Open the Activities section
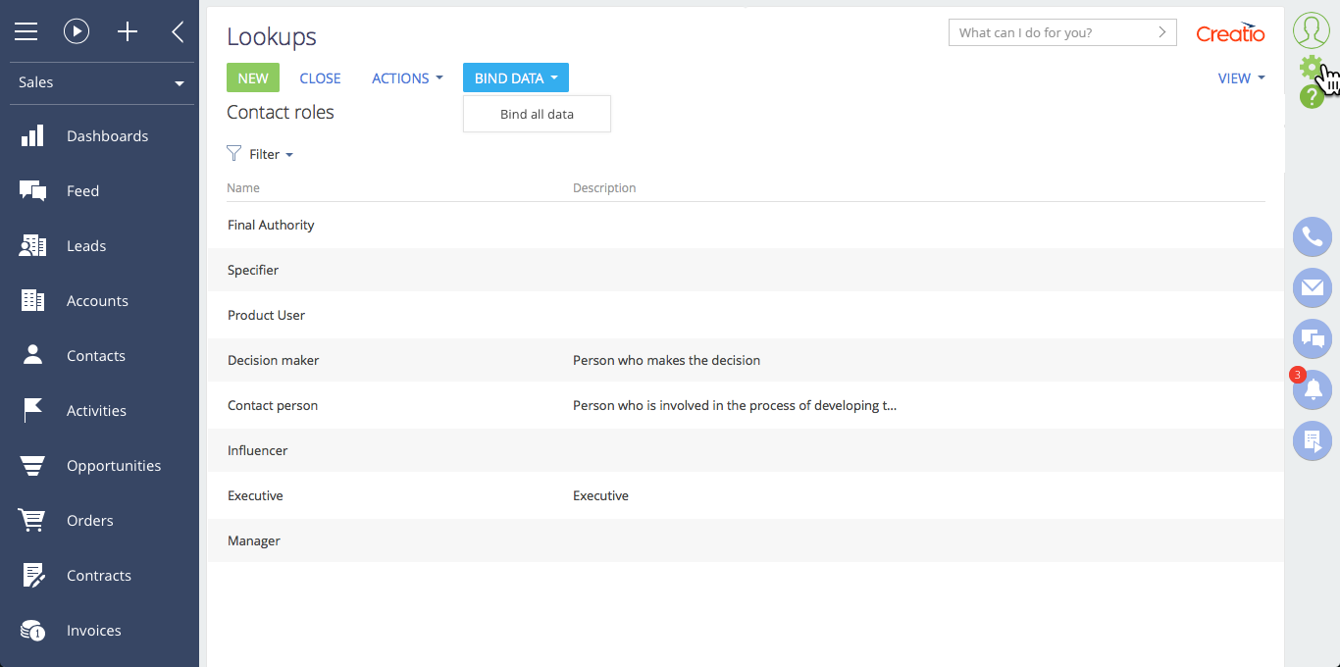The image size is (1340, 667). tap(96, 410)
